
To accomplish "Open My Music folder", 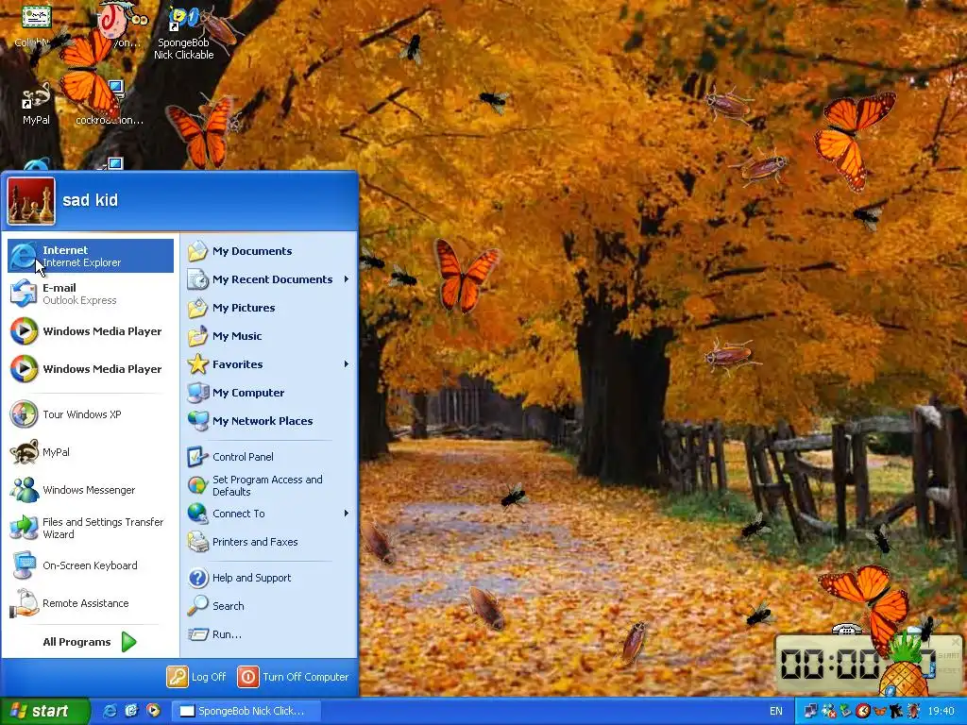I will [x=269, y=336].
